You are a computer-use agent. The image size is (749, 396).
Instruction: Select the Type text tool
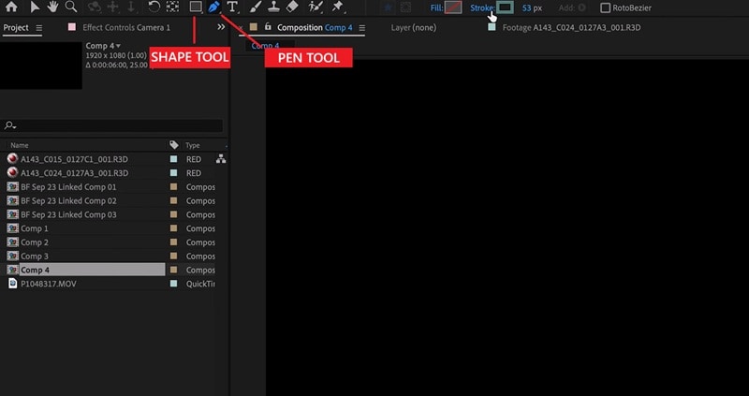tap(232, 7)
